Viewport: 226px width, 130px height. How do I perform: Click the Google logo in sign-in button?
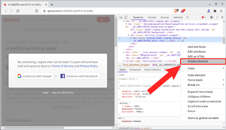coord(19,76)
